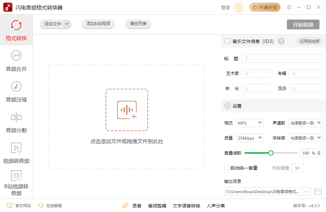326x212 pixels.
Task: Open the 质量 256kbps quality dropdown
Action: coord(250,138)
